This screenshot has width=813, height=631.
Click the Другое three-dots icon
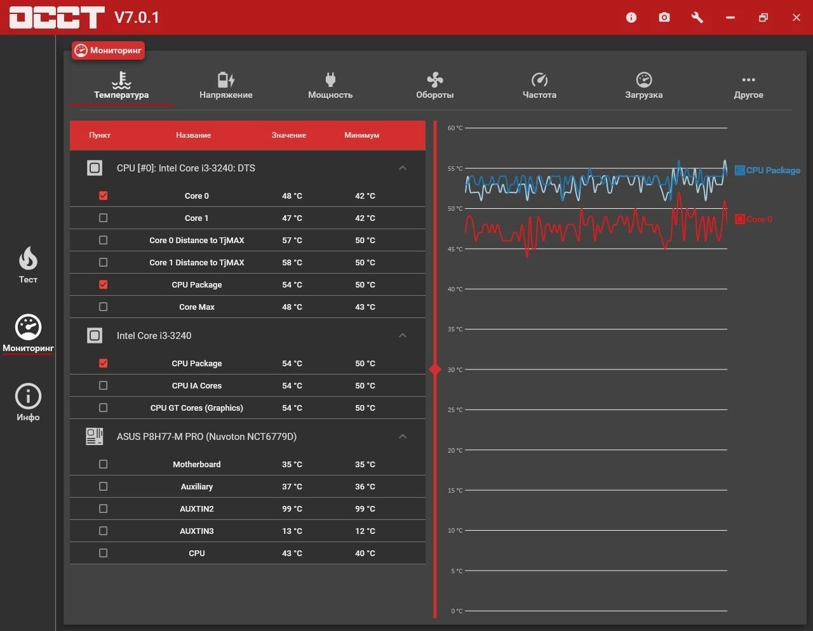[748, 80]
